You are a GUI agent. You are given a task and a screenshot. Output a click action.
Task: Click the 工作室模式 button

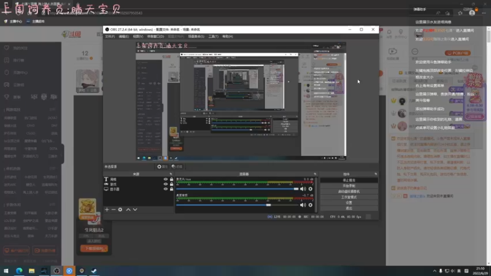pyautogui.click(x=349, y=197)
